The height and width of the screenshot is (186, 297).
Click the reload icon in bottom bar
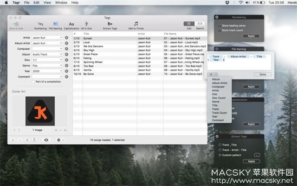(34, 140)
